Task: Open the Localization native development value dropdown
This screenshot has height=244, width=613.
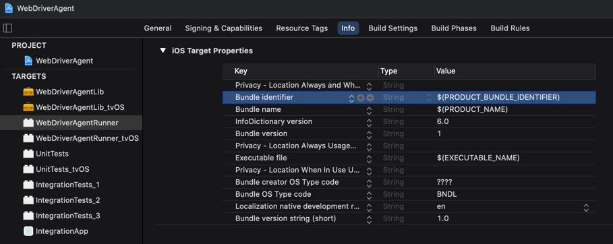Action: 585,207
